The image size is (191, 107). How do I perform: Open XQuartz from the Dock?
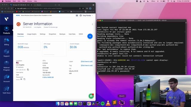[x=122, y=103]
